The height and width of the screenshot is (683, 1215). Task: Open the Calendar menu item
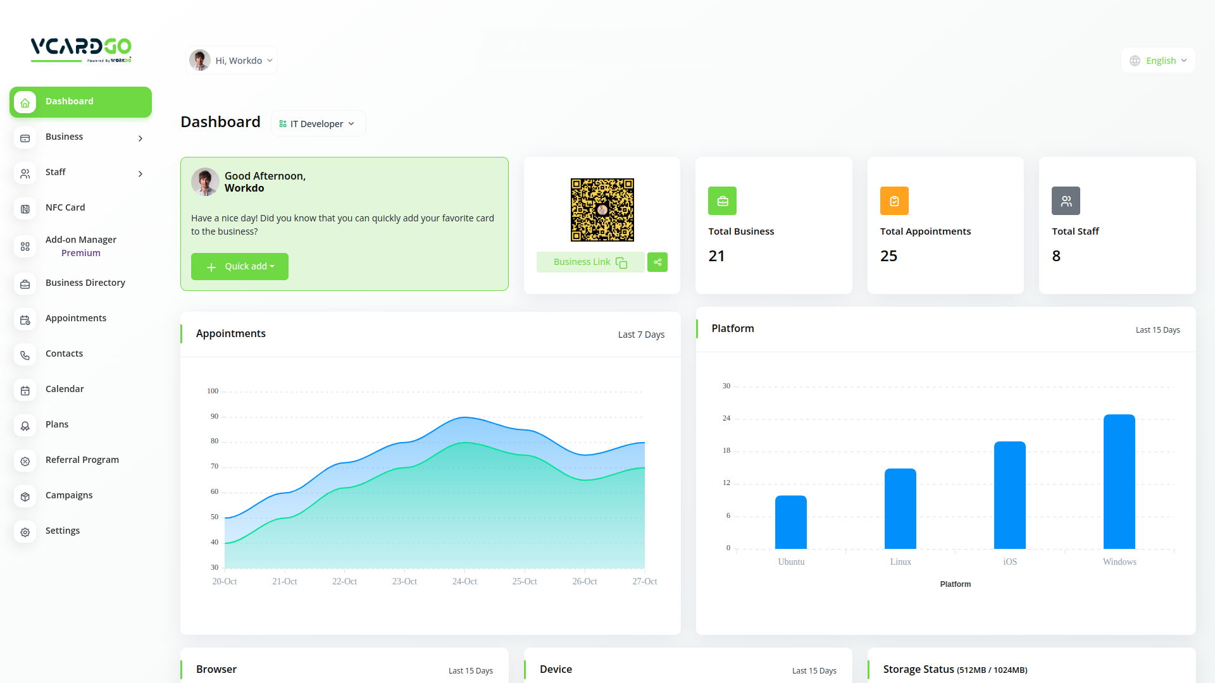[65, 389]
